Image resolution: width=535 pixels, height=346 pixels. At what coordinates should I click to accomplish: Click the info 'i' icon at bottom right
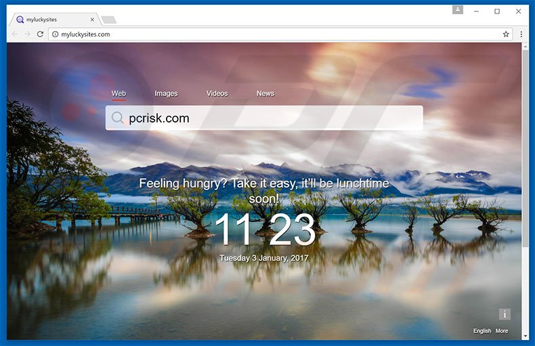504,313
